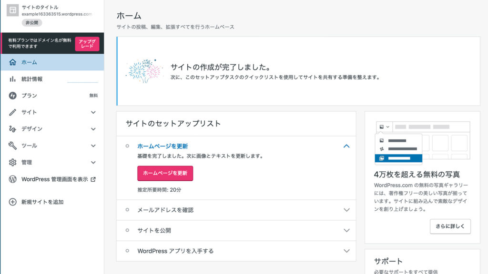
Task: Mark the WordPress アプリを入手する task circle
Action: coord(127,251)
